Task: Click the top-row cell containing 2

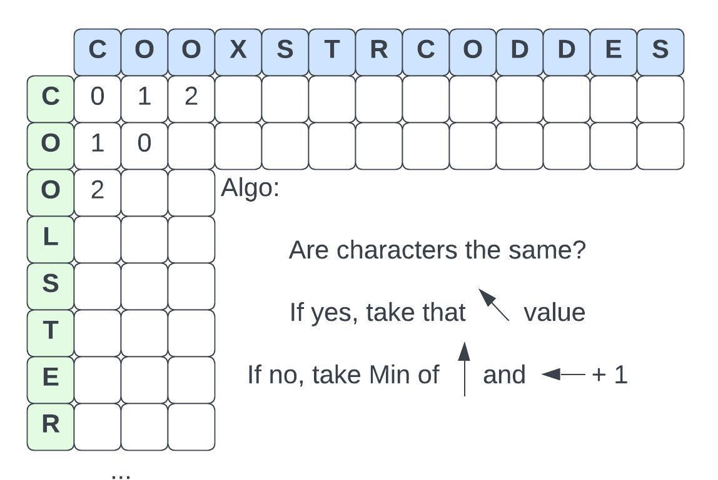Action: click(191, 97)
